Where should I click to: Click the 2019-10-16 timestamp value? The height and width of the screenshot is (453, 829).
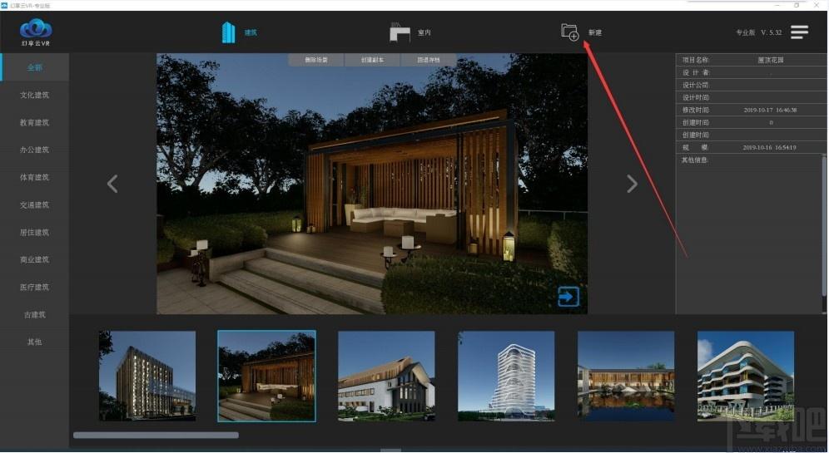[x=769, y=147]
